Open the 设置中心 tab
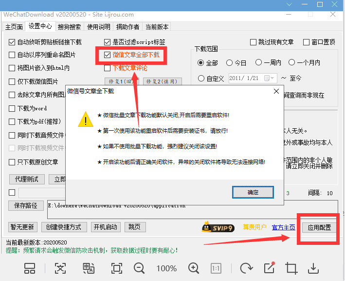 (x=40, y=26)
